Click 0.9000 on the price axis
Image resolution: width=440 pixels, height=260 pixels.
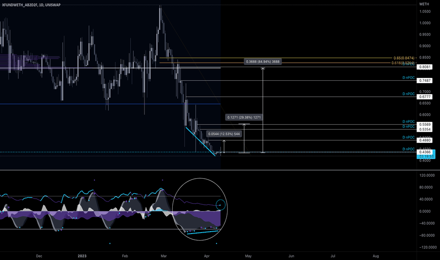425,46
